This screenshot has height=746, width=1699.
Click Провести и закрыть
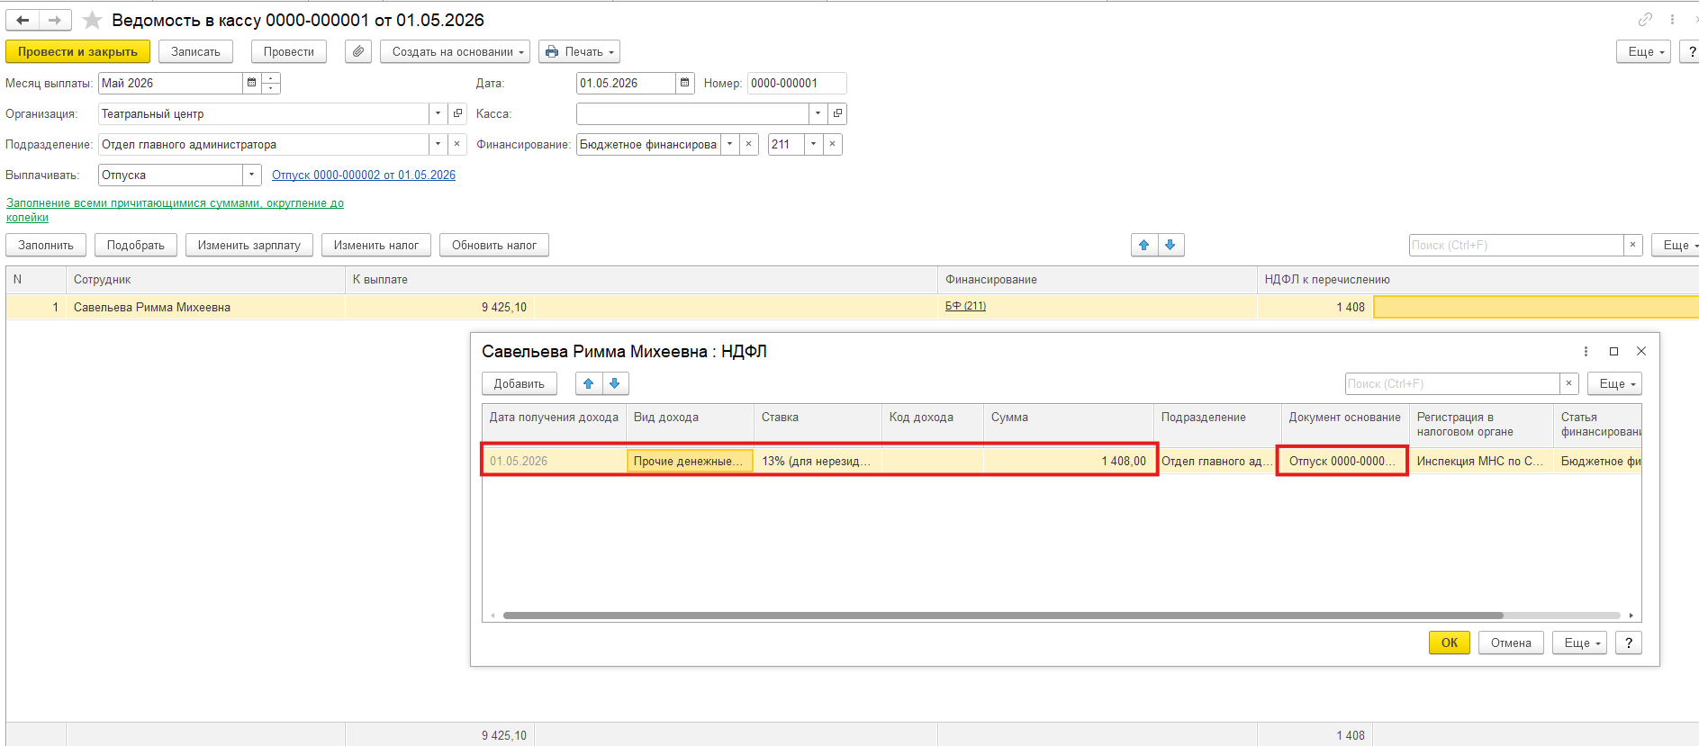[x=77, y=51]
